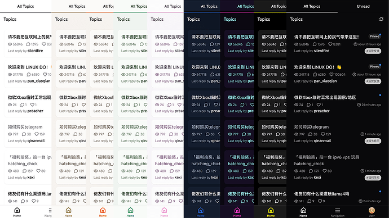Open Navigation menu icon in black bottom bar
The image size is (389, 218).
[337, 210]
